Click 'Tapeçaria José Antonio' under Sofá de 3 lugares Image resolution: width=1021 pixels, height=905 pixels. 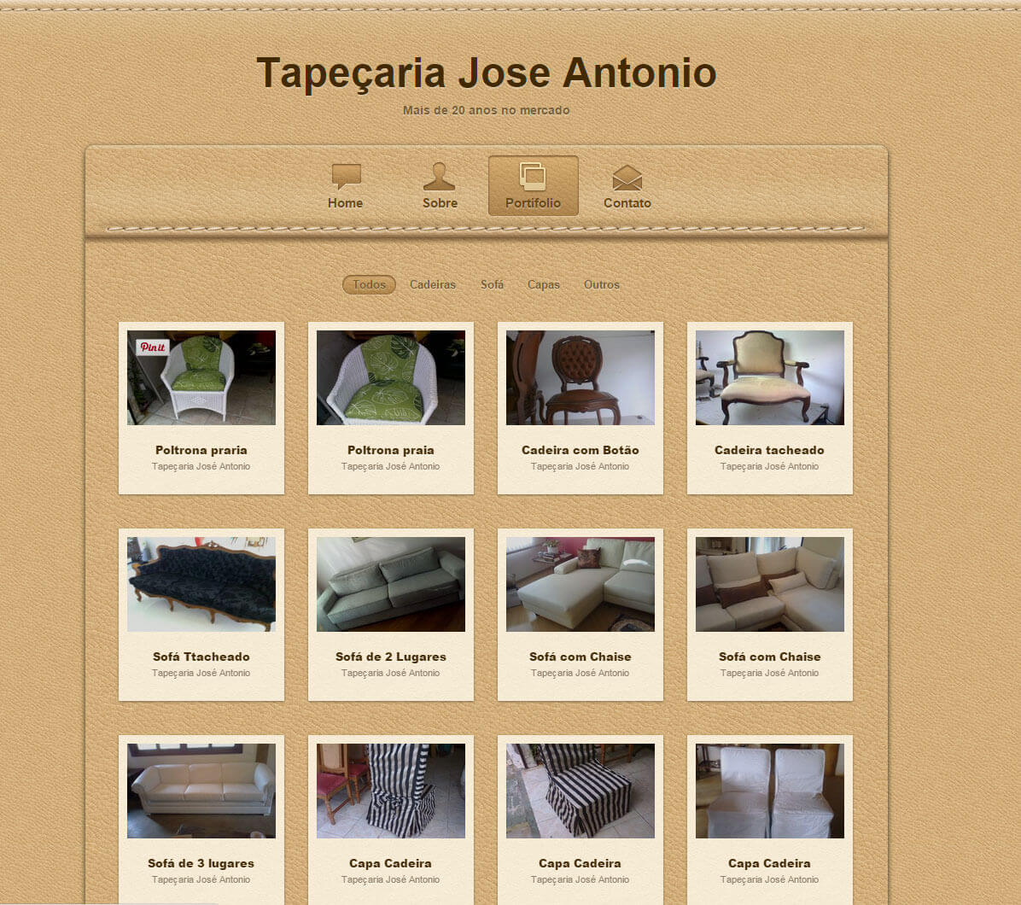[201, 879]
